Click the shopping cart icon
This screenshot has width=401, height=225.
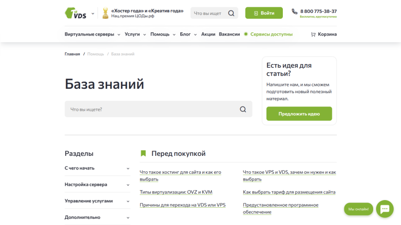[313, 34]
